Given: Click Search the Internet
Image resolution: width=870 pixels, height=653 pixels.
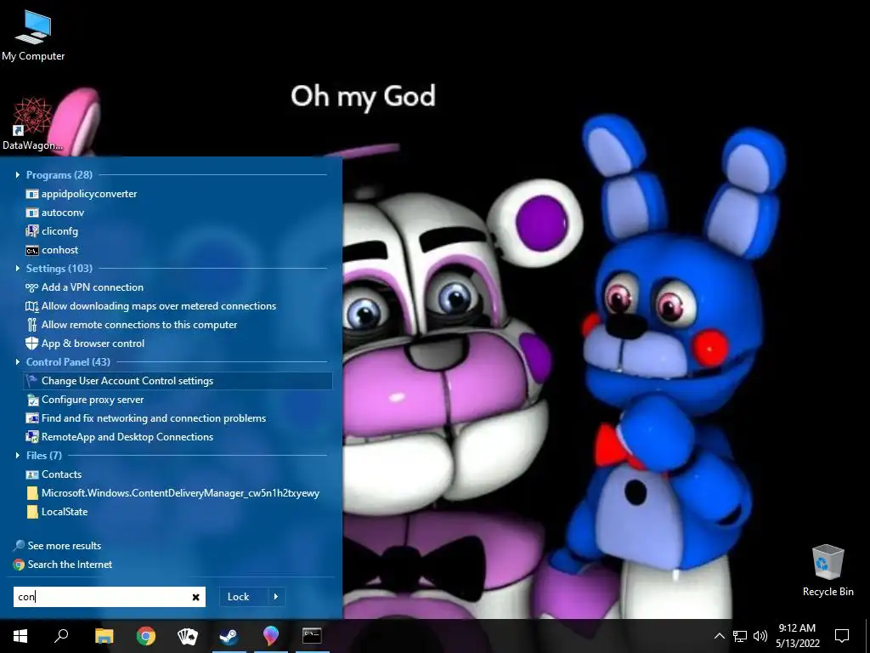Looking at the screenshot, I should click(x=70, y=565).
